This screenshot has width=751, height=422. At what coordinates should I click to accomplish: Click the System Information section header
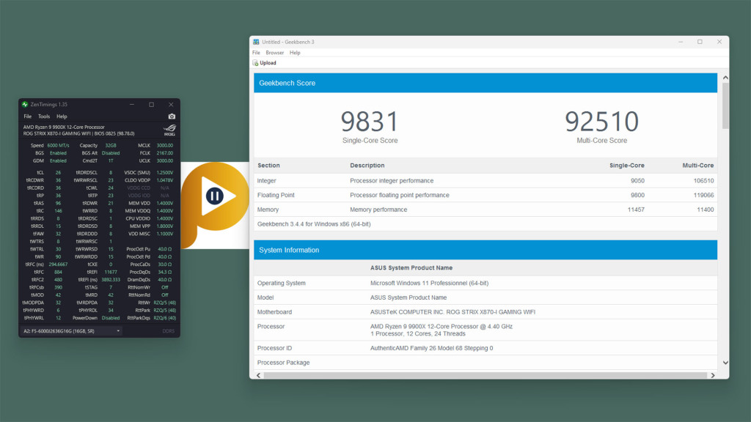(x=486, y=250)
